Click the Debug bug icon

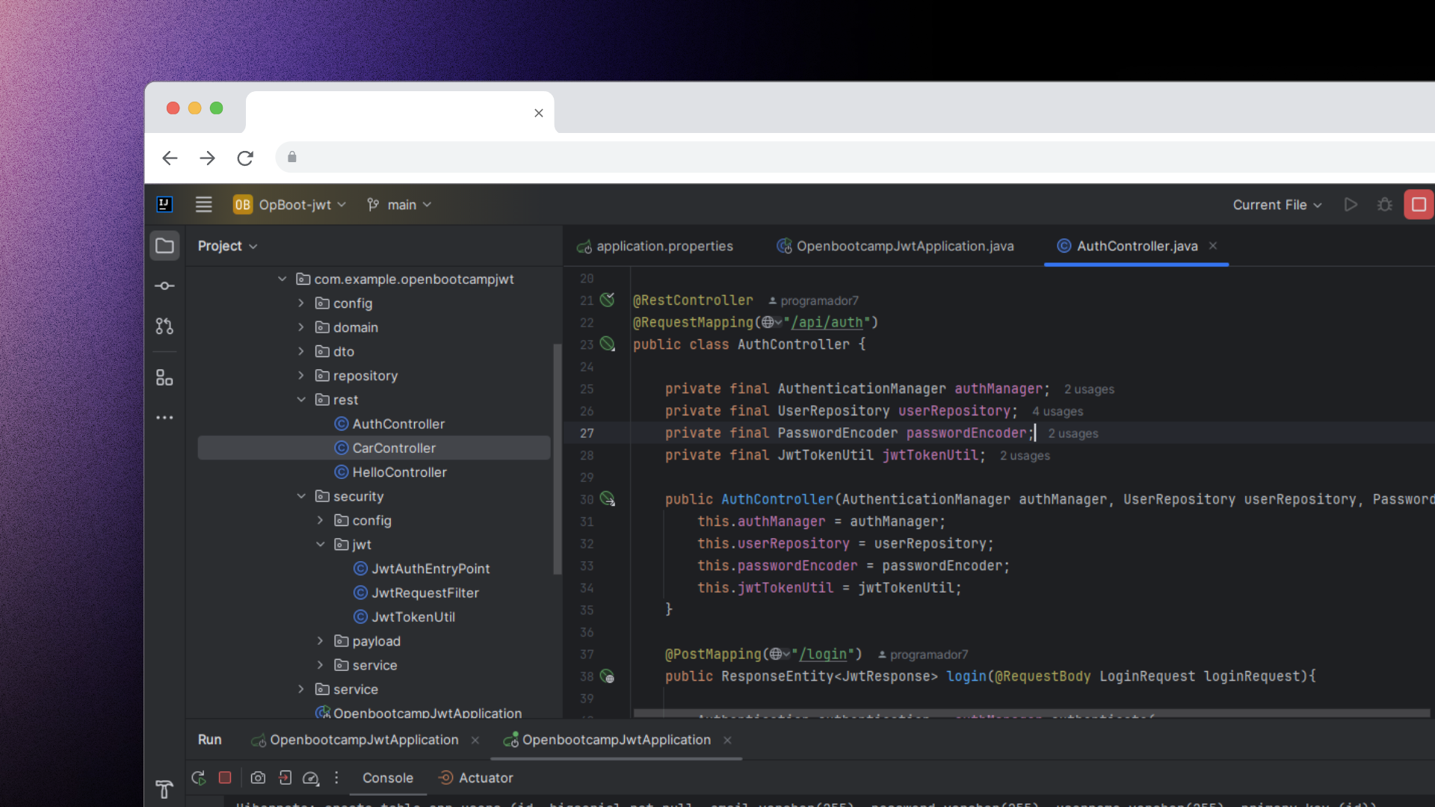coord(1384,205)
